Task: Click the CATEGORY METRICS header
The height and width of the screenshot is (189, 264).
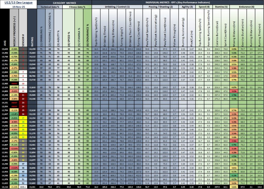Action: point(64,2)
